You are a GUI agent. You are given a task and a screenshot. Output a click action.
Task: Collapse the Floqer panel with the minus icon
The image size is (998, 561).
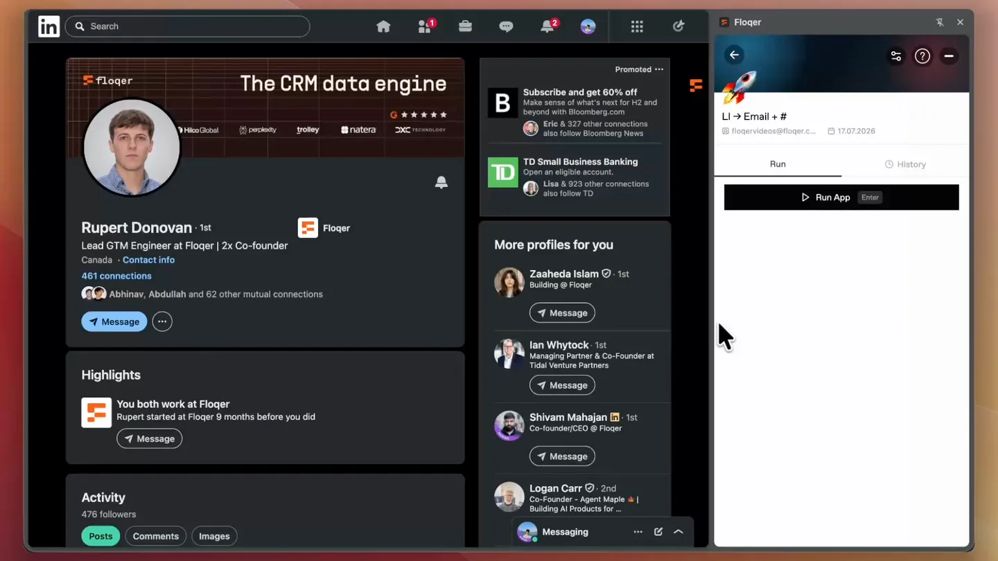[x=949, y=56]
